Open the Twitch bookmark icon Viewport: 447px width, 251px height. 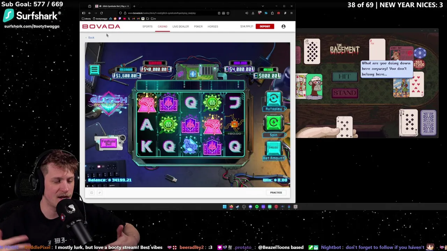pyautogui.click(x=119, y=19)
